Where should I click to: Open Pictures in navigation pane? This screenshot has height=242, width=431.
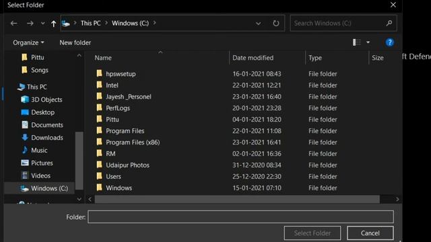42,163
